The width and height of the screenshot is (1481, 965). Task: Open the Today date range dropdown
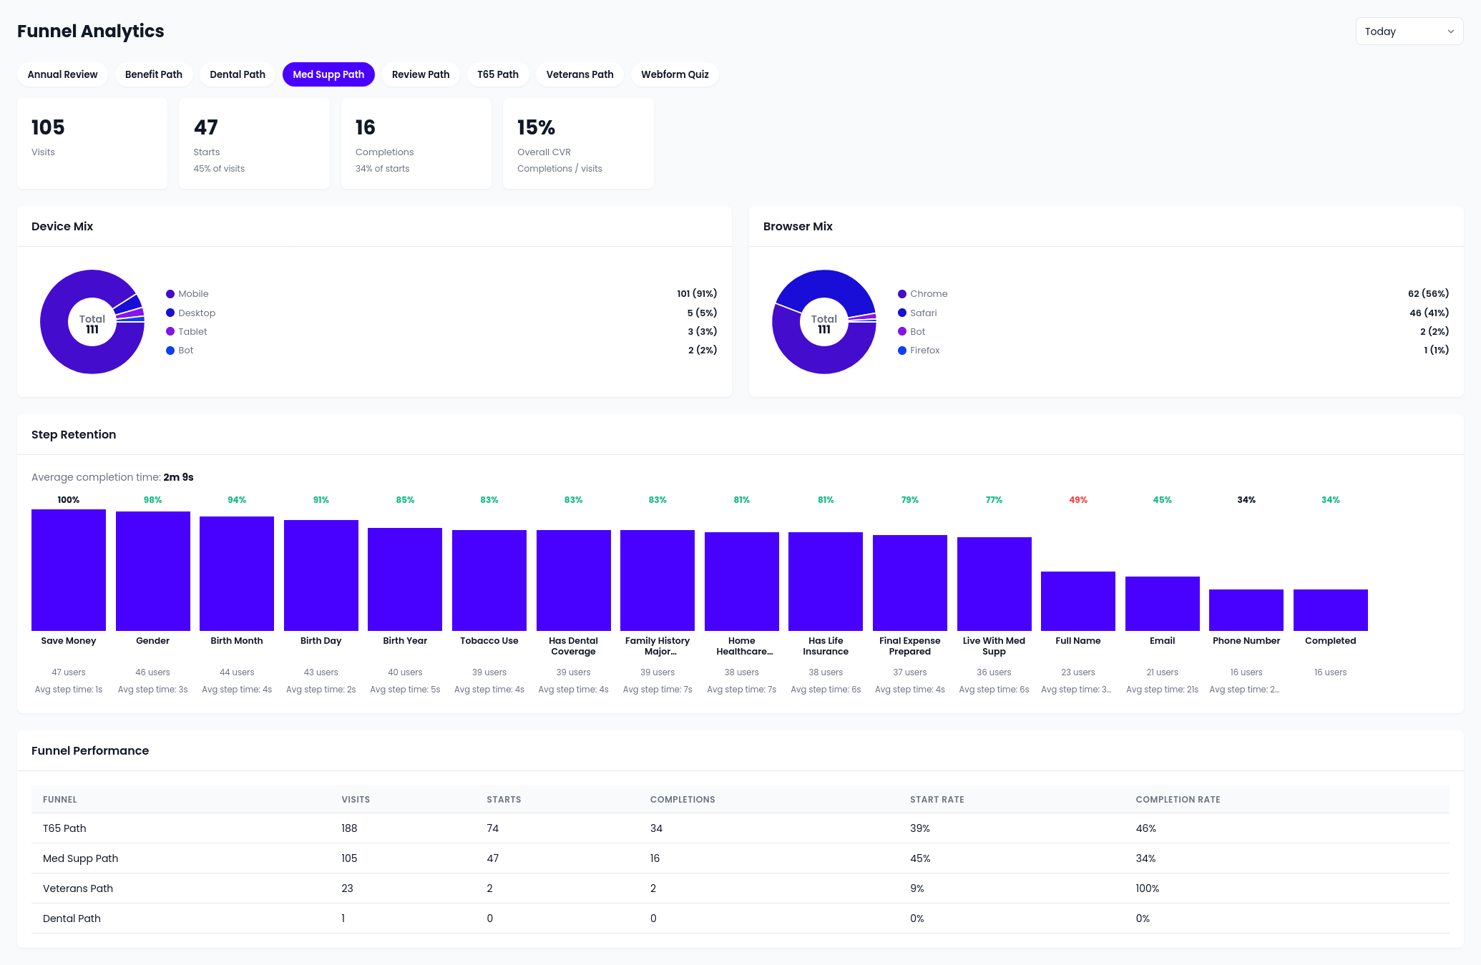click(x=1408, y=31)
